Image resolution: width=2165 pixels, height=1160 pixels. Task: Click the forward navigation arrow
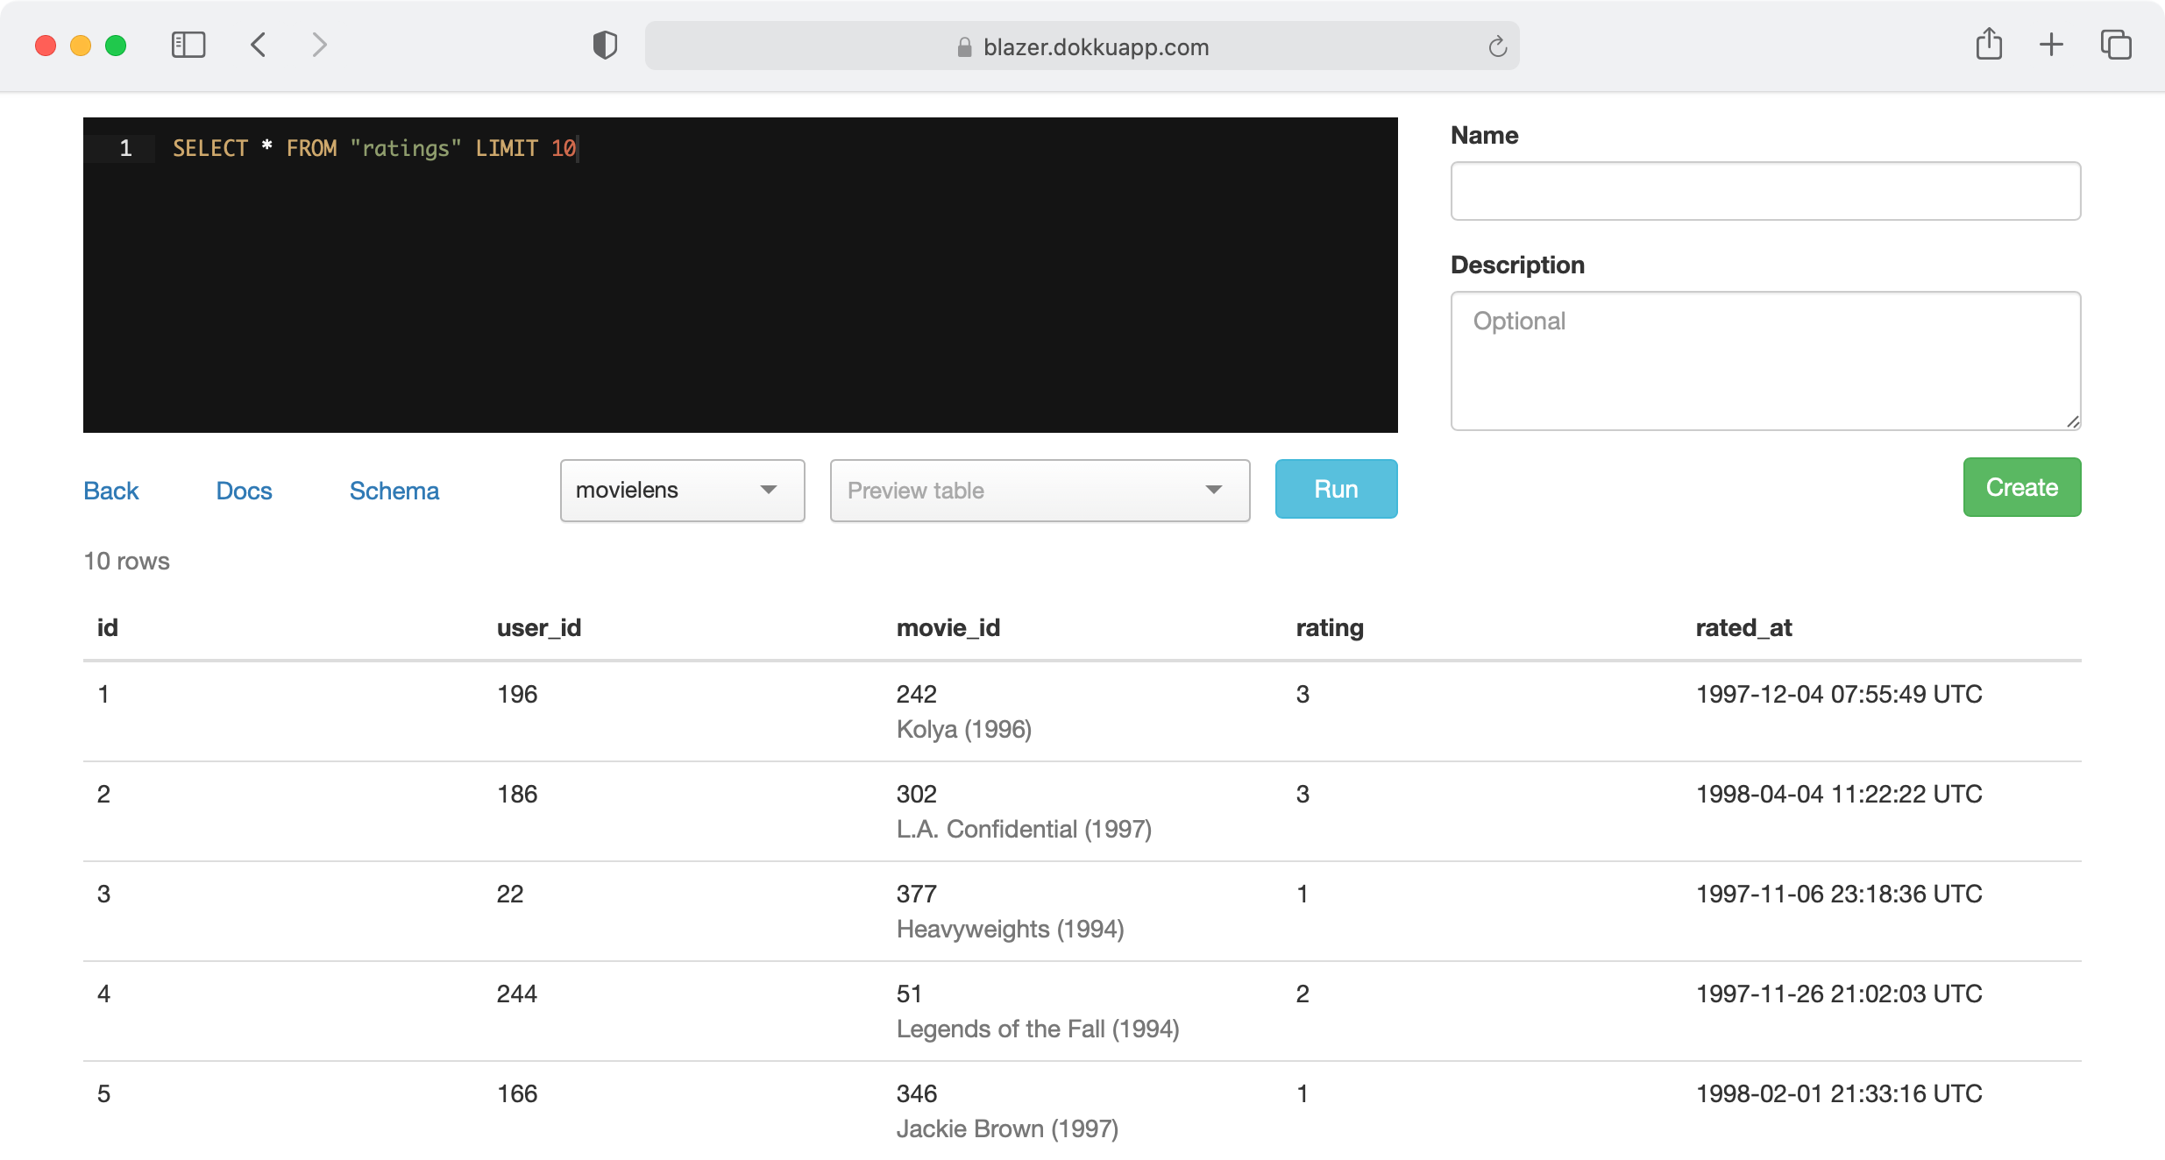pos(318,45)
